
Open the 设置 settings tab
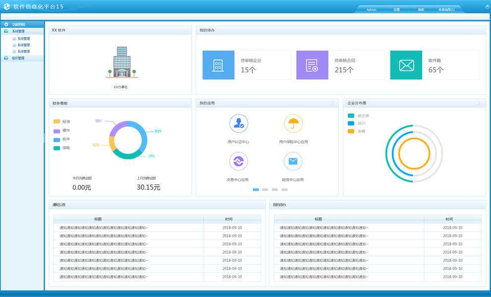click(x=397, y=10)
